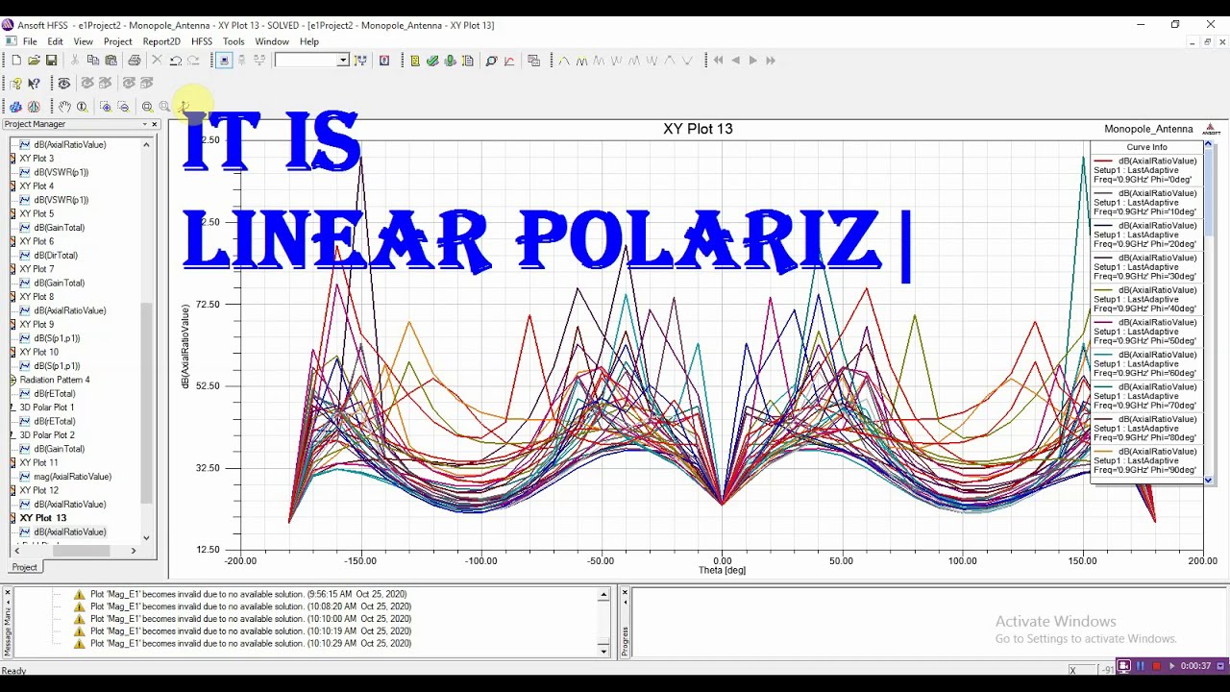Select dB(DirTotal) trace under XY Plot 6
This screenshot has height=692, width=1230.
click(56, 256)
